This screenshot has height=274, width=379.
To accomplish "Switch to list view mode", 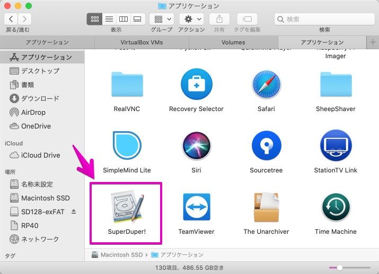I will [109, 19].
